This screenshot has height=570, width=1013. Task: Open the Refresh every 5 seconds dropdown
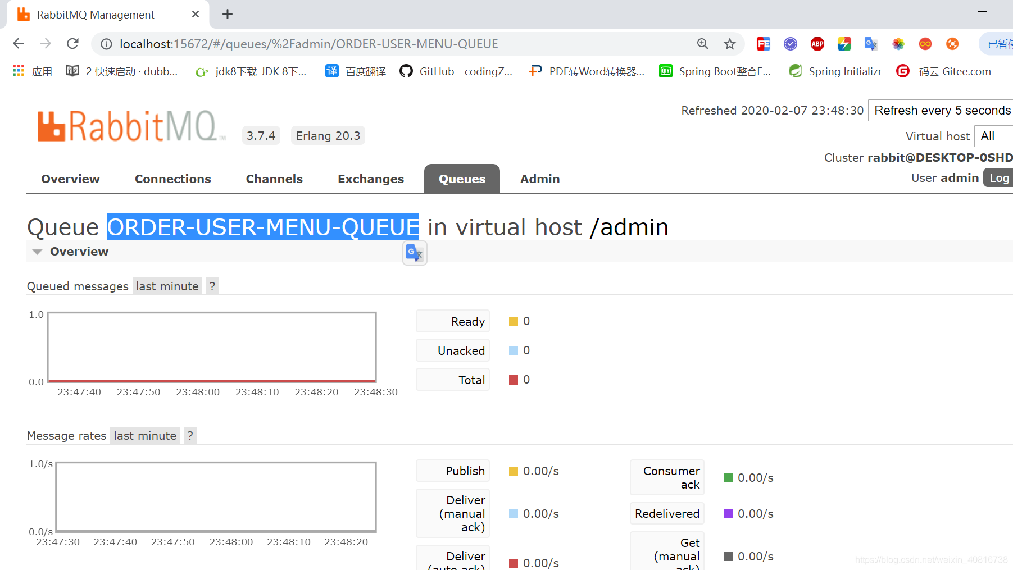click(941, 110)
